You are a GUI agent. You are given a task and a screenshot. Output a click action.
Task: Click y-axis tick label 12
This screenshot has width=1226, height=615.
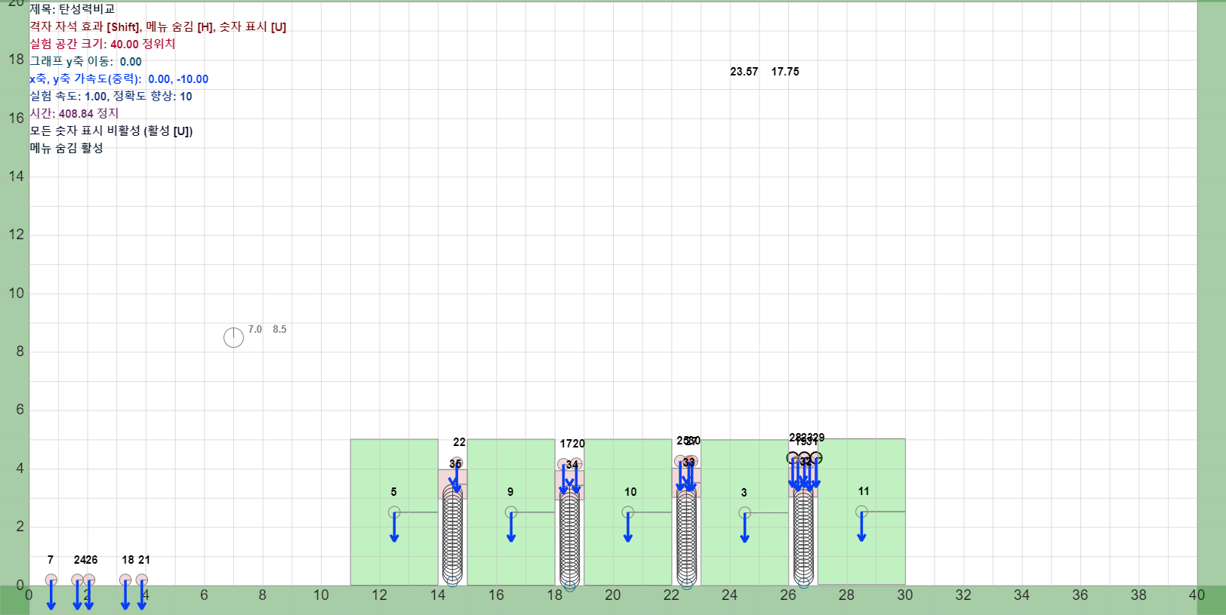coord(17,235)
